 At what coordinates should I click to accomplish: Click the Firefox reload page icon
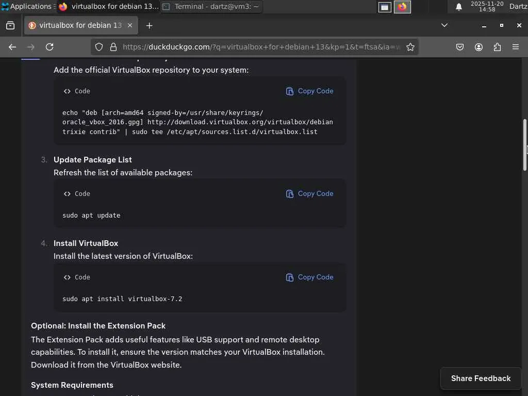(x=49, y=47)
